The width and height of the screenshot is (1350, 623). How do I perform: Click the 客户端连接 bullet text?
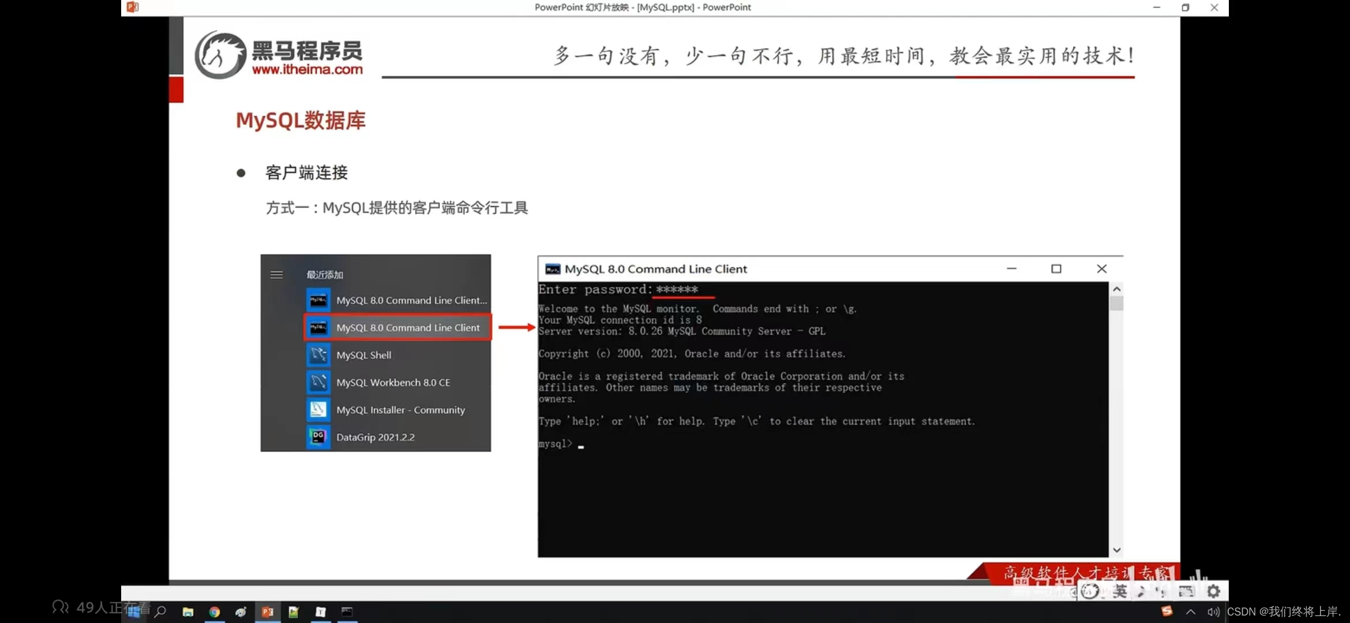click(306, 173)
